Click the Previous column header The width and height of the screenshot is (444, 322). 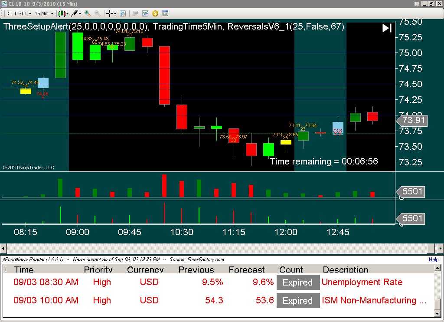pos(196,269)
